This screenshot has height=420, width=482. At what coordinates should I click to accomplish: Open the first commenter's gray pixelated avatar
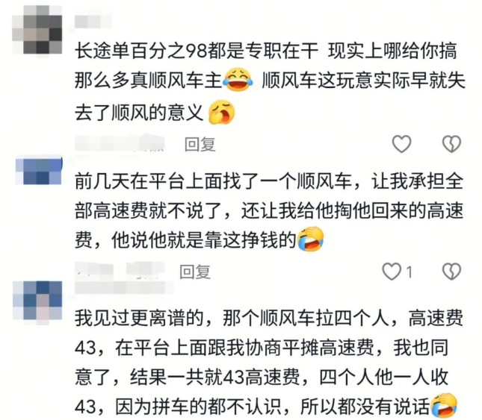pos(37,30)
